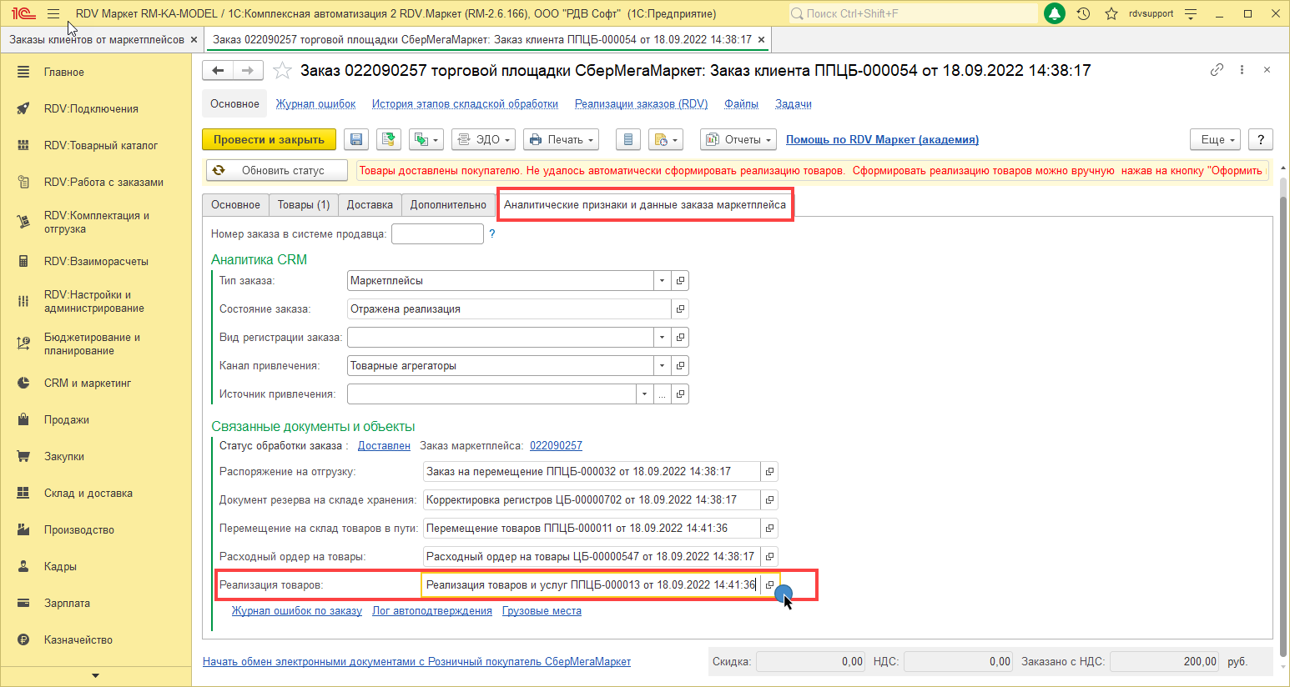
Task: Expand the Тип заказа dropdown list
Action: click(x=662, y=281)
